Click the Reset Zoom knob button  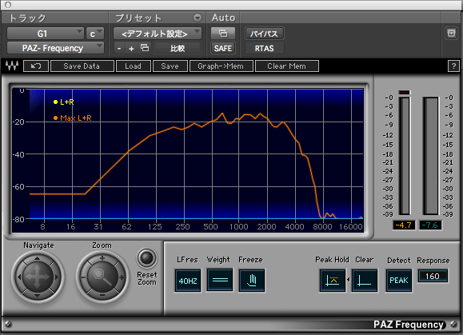pyautogui.click(x=147, y=258)
